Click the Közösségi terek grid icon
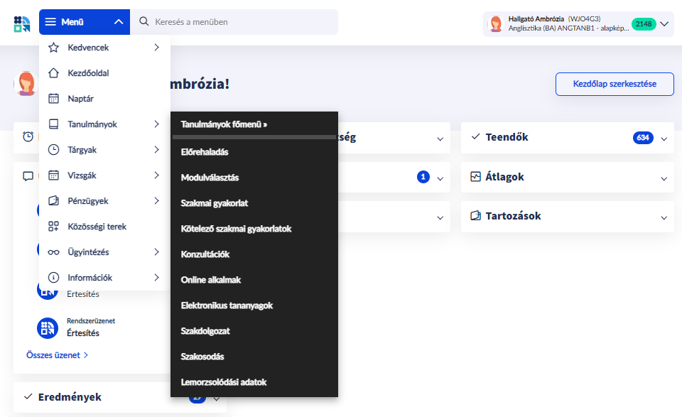682x417 pixels. click(x=53, y=227)
